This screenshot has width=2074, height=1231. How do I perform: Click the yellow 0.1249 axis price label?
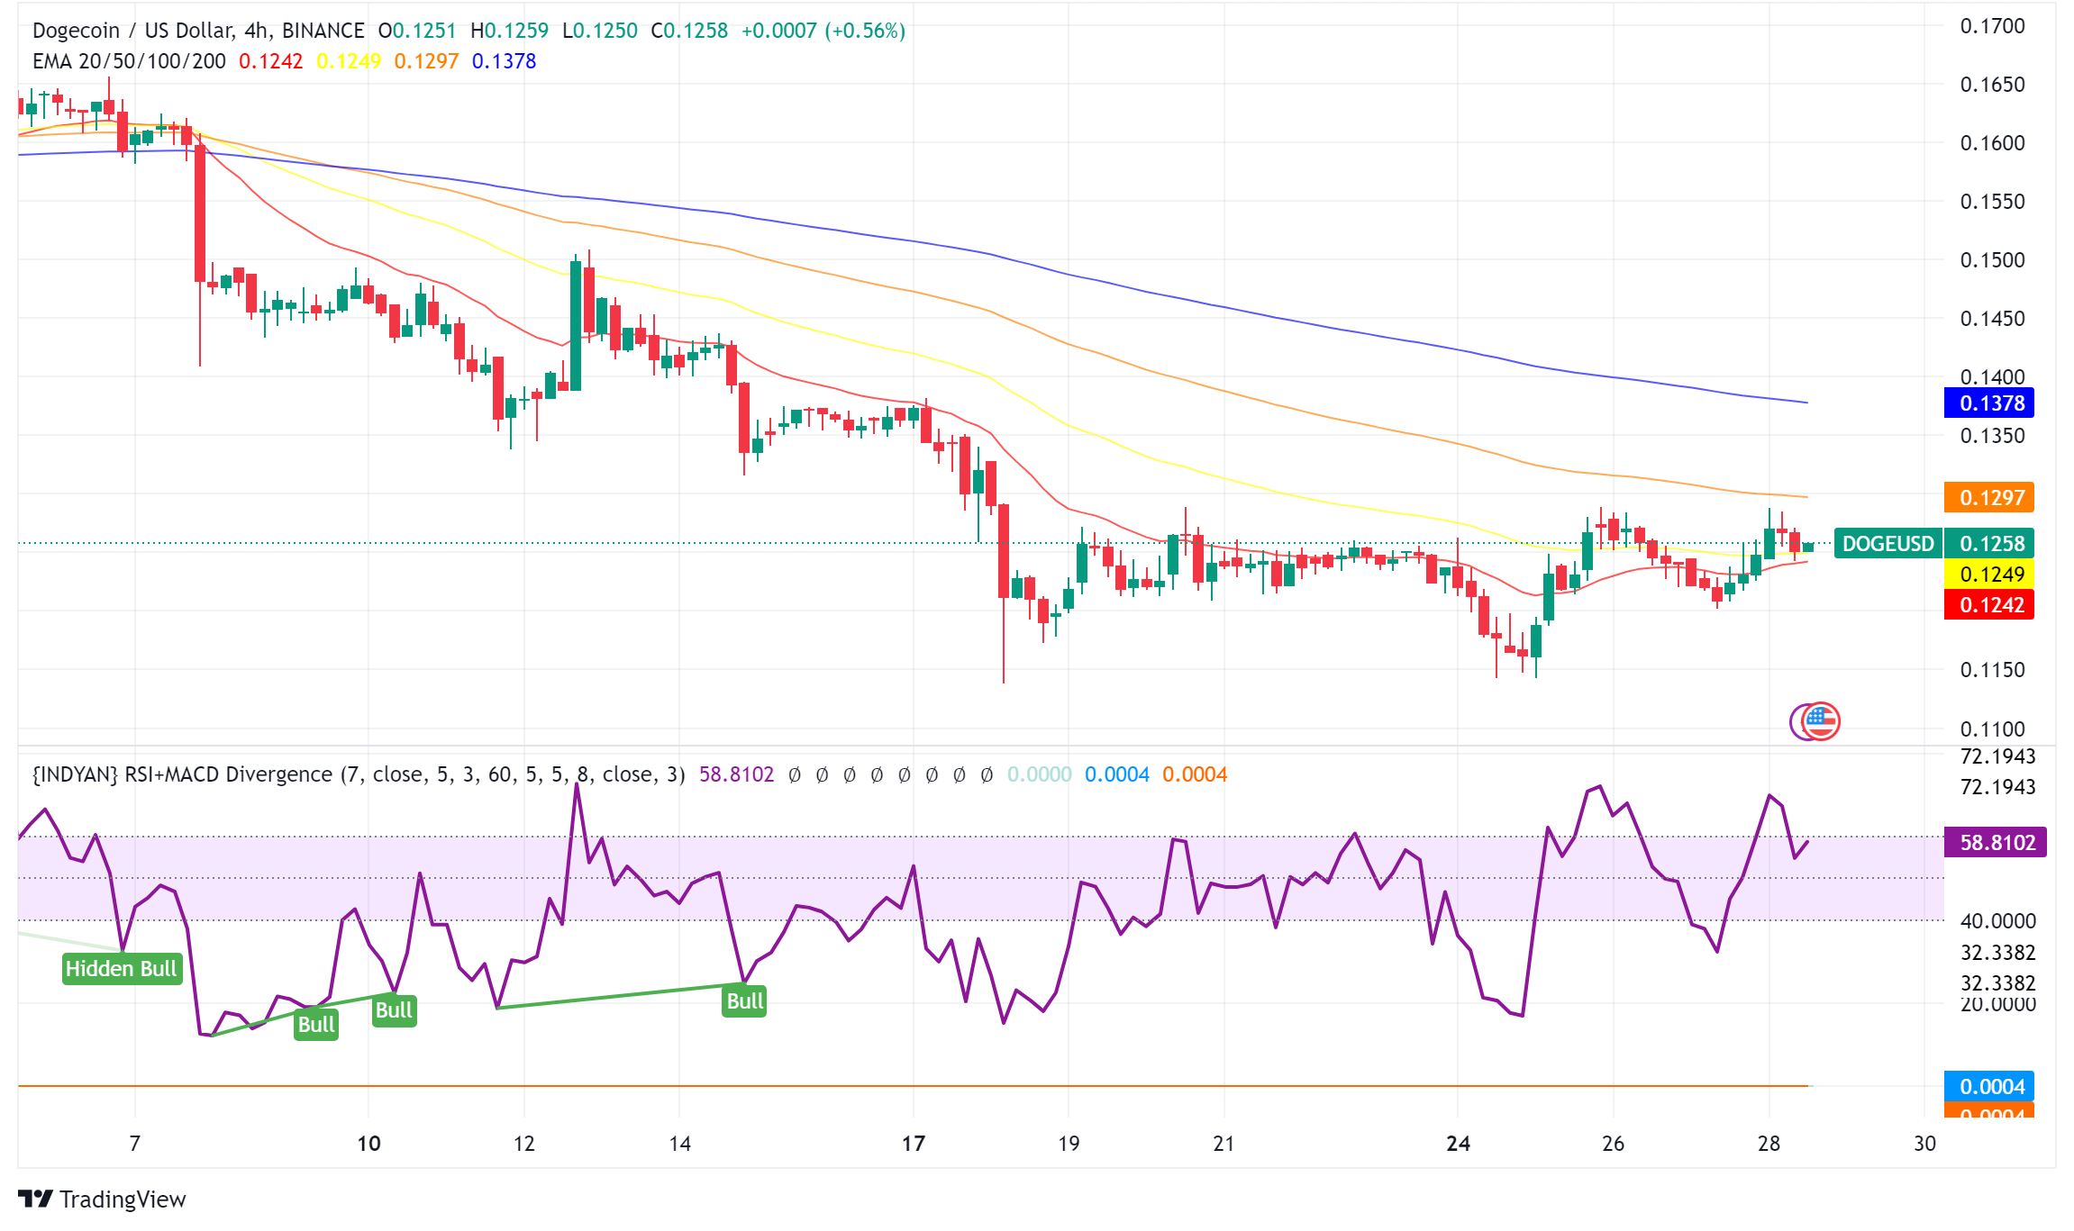[x=1989, y=574]
